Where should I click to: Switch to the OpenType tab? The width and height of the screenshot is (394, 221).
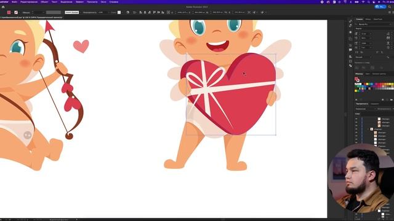point(377,19)
